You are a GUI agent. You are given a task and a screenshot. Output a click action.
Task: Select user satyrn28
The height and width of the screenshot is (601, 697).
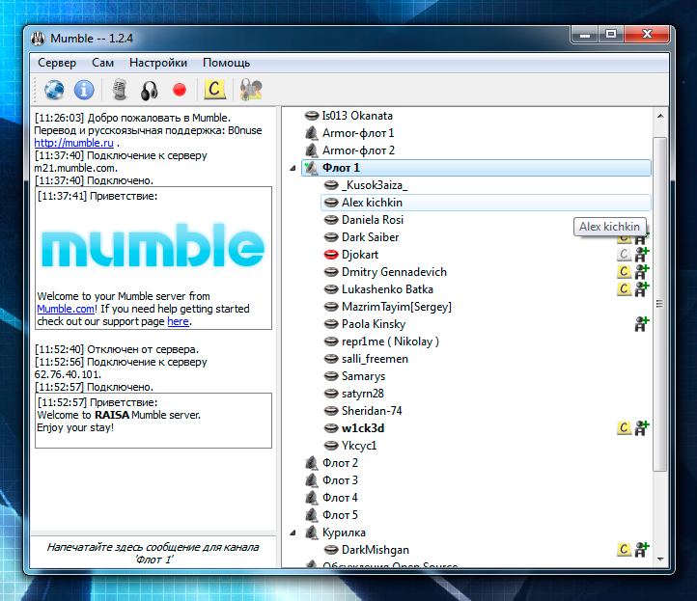pyautogui.click(x=362, y=394)
